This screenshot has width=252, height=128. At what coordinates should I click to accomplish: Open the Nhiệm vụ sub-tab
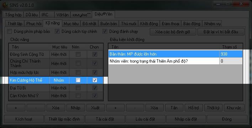tap(212, 24)
